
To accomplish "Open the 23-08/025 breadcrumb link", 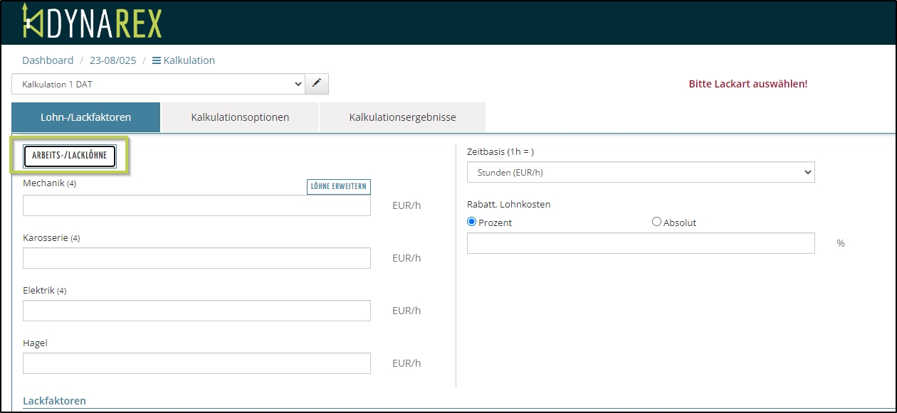I will (112, 60).
